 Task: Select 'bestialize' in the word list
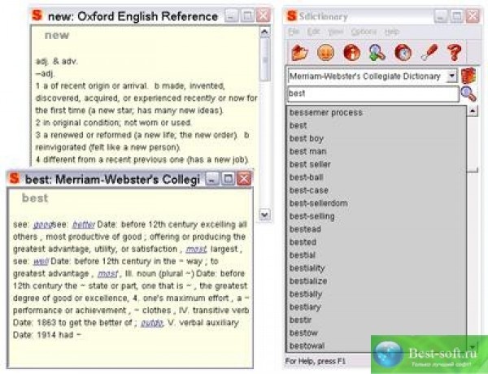pos(376,281)
